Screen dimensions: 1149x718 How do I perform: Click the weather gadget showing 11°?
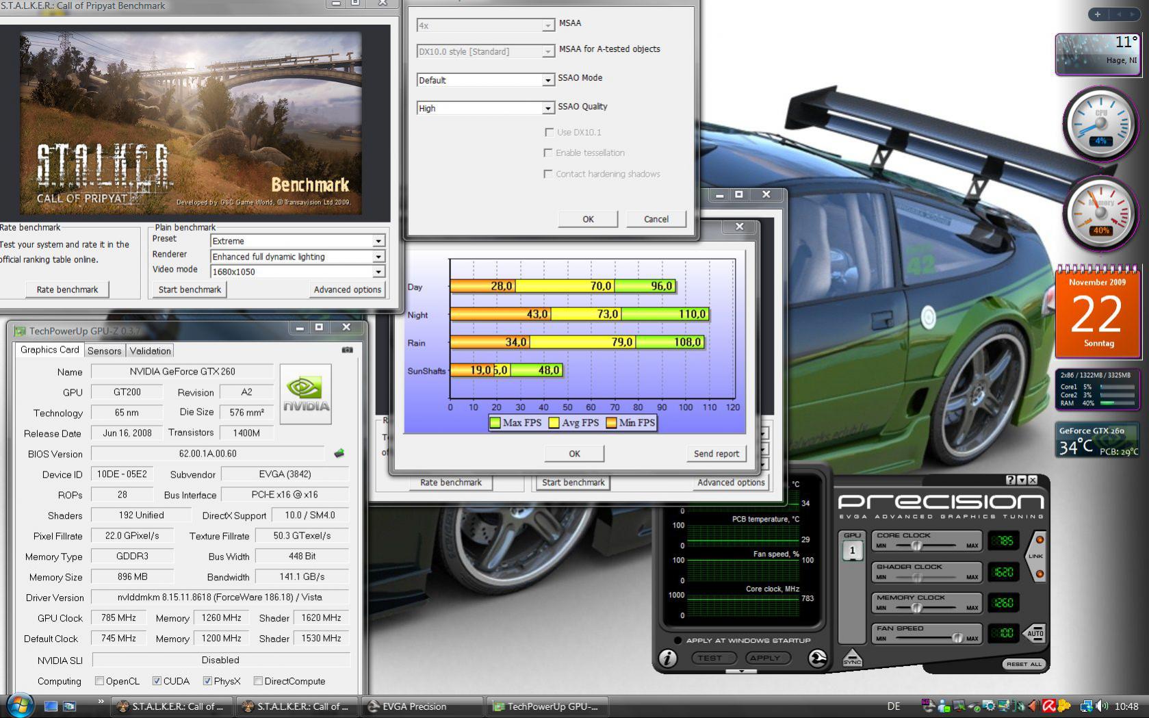pyautogui.click(x=1097, y=53)
